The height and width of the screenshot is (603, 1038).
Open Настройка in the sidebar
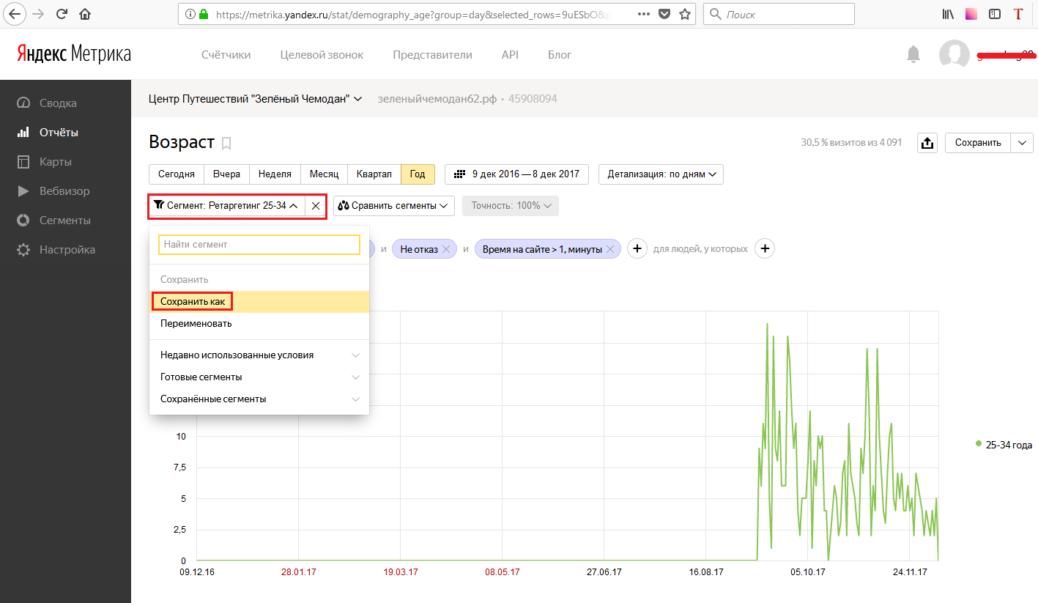pyautogui.click(x=56, y=250)
